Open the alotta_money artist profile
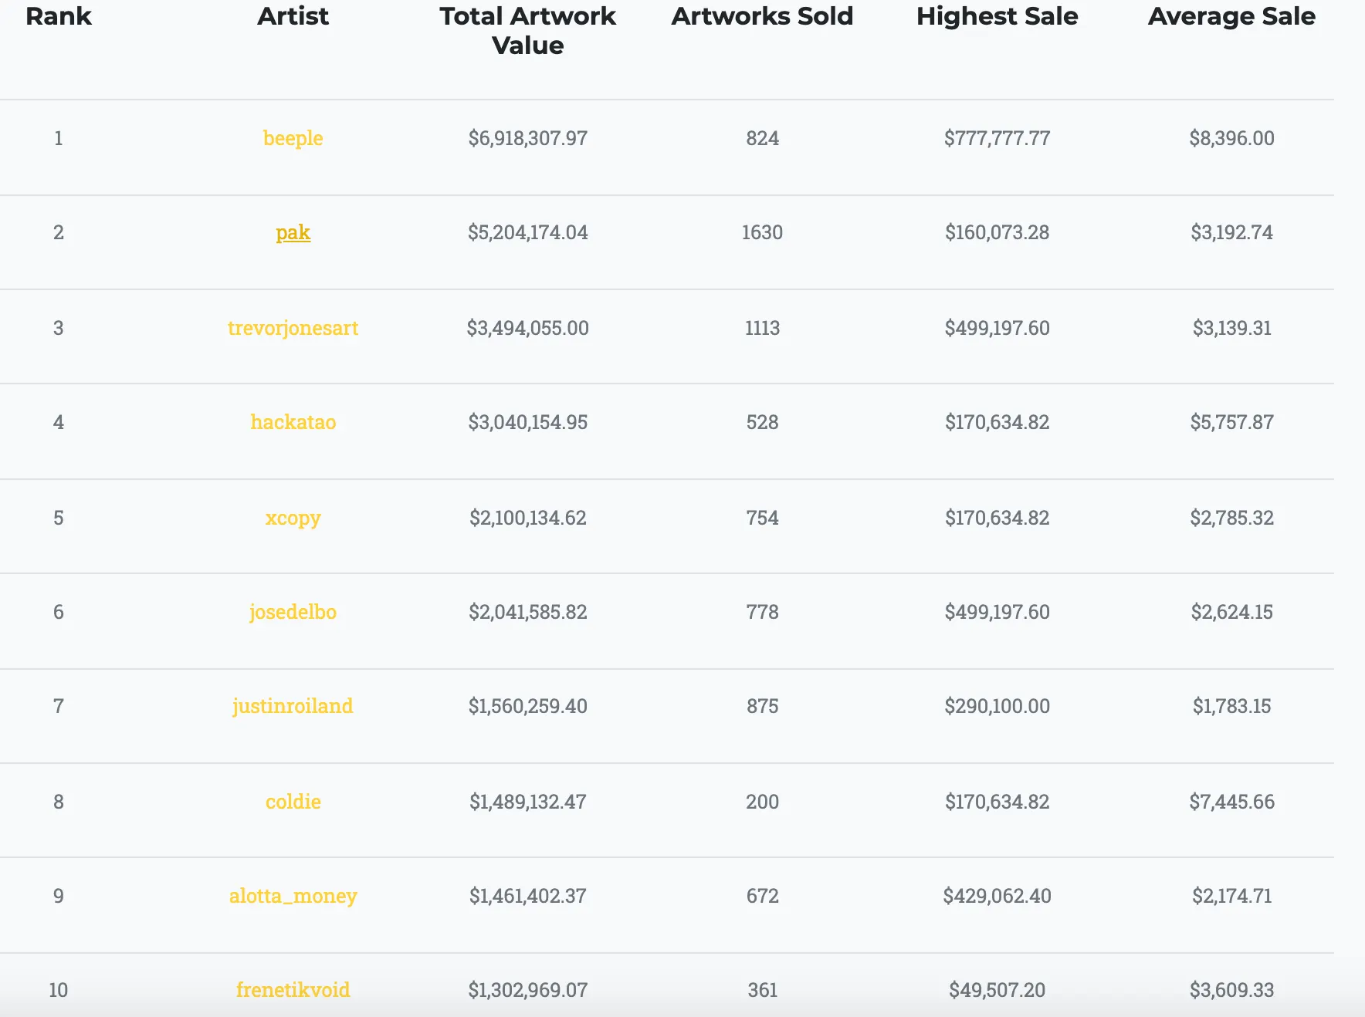 293,895
